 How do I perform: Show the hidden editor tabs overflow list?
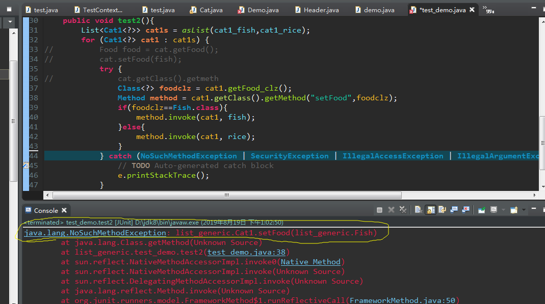pyautogui.click(x=488, y=9)
